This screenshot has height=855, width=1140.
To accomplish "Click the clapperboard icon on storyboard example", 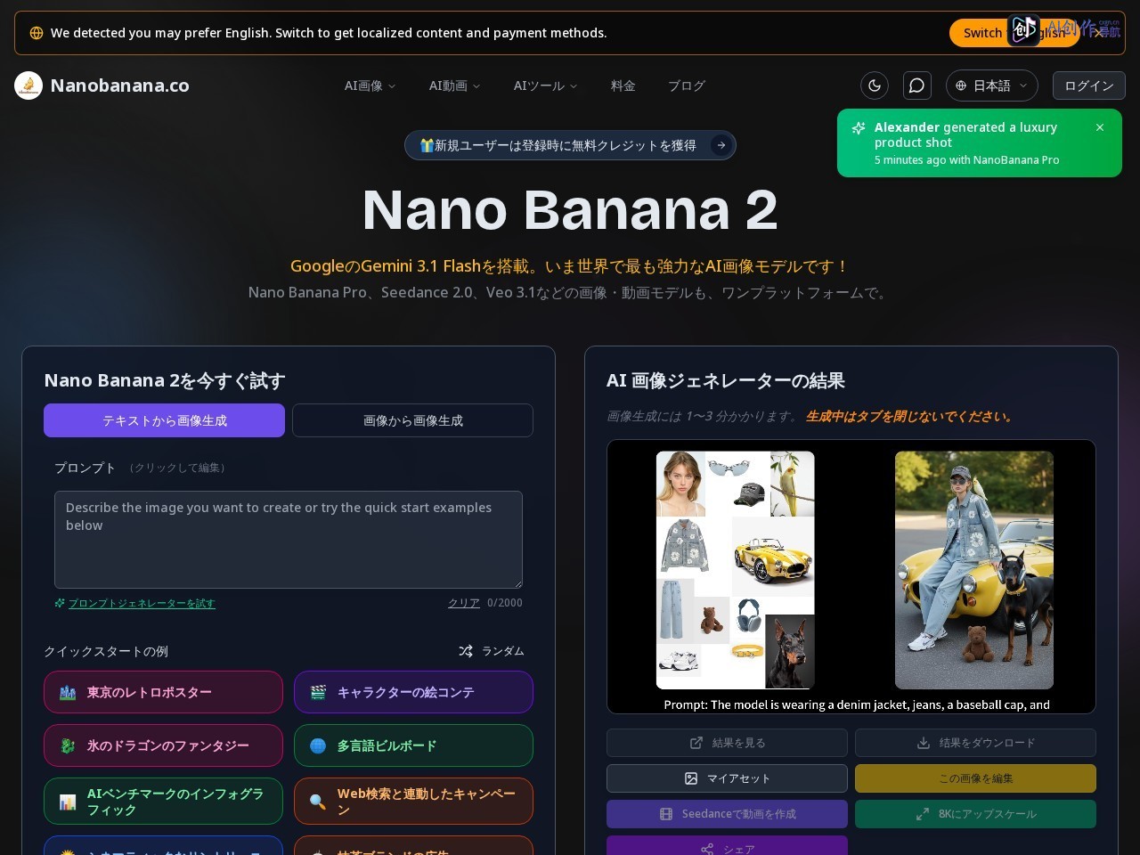I will pyautogui.click(x=318, y=693).
